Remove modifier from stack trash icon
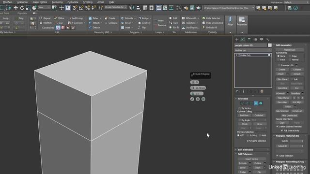Image resolution: width=310 pixels, height=174 pixels. 262,91
